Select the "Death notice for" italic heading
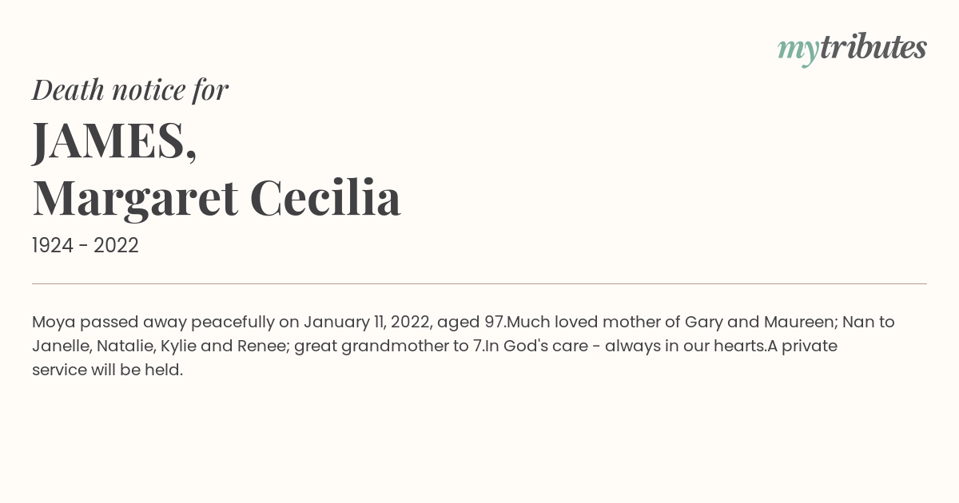Screen dimensions: 959x503 coord(130,90)
